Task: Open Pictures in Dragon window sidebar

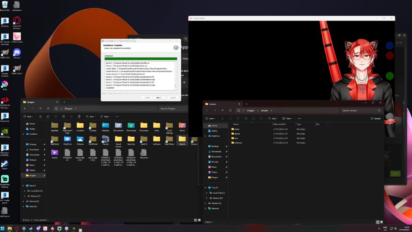Action: 33,160
